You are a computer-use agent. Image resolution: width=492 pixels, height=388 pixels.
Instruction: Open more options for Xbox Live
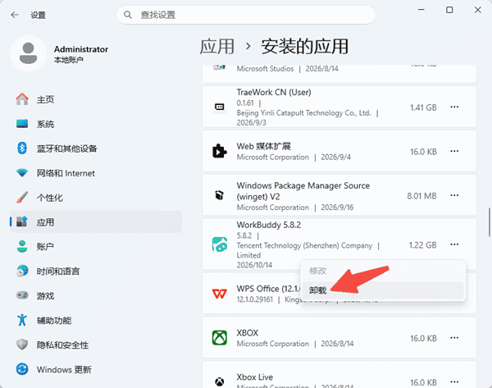[454, 381]
